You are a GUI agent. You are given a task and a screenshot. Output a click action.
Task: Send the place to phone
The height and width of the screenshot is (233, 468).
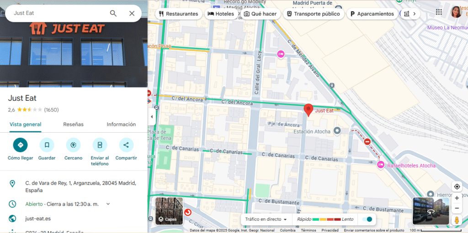tap(100, 145)
